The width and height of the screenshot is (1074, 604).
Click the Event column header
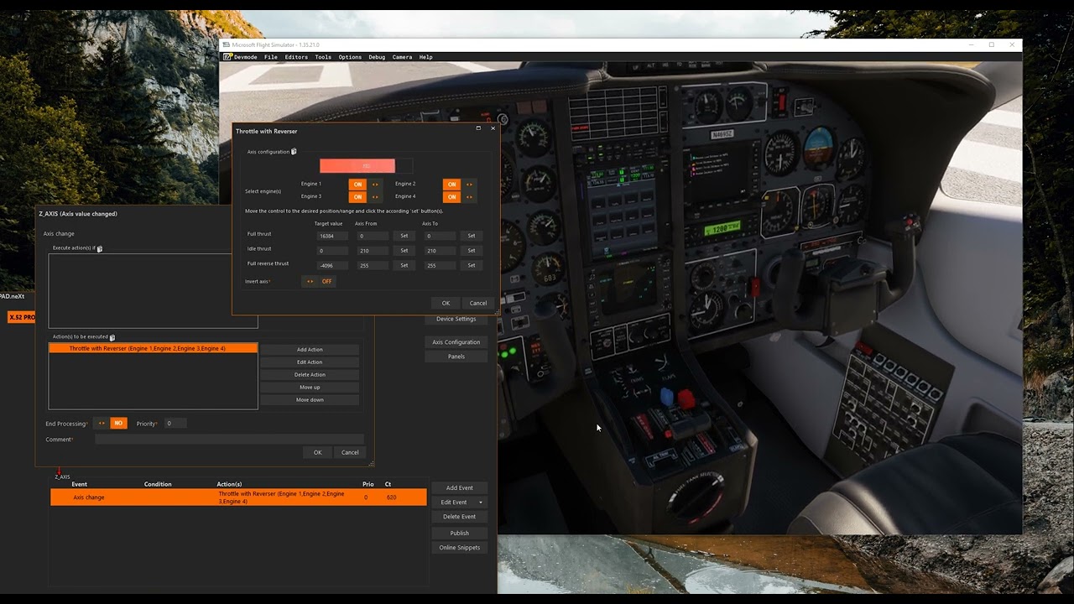coord(80,484)
